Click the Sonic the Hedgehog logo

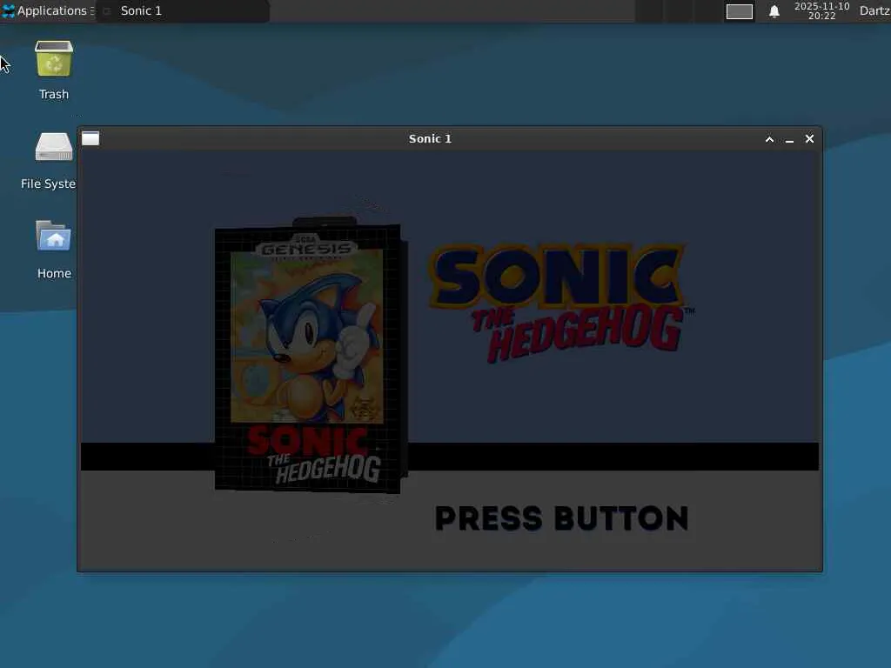point(560,303)
